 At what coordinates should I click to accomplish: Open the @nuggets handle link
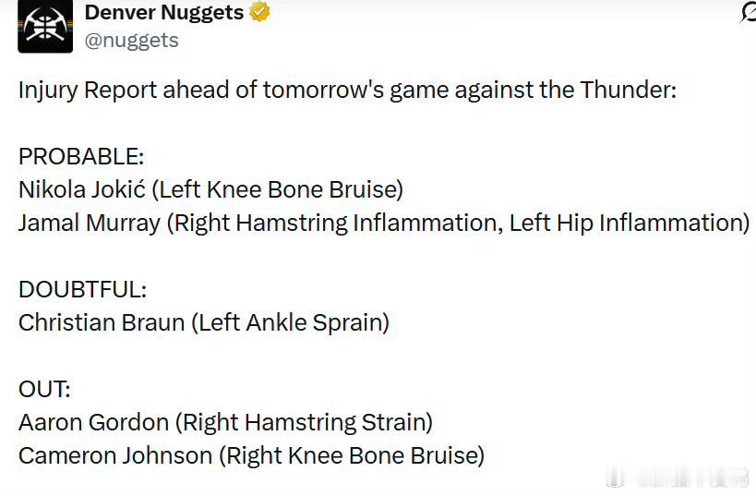coord(132,41)
